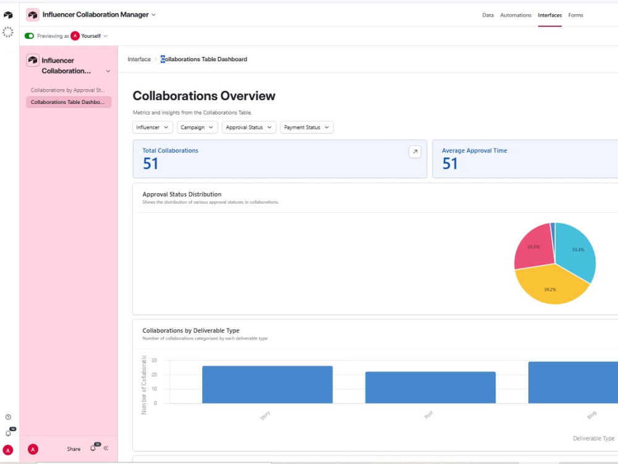Expand the Yourself preview user dropdown
This screenshot has width=618, height=464.
89,36
